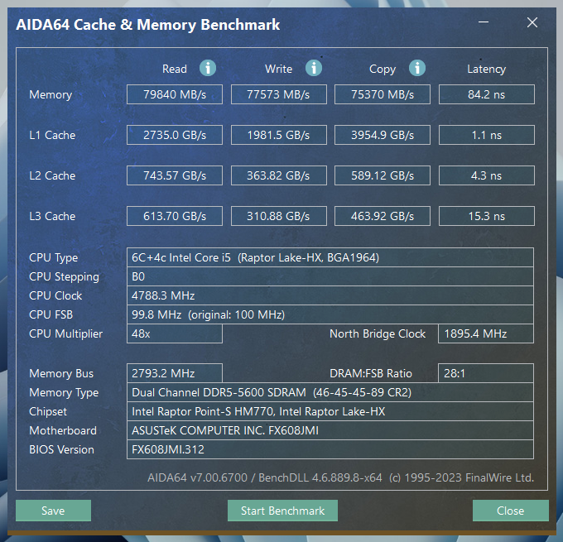Click the CPU Type label
The width and height of the screenshot is (563, 542).
click(54, 257)
